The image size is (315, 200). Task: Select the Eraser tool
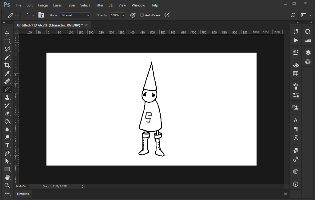pos(7,113)
